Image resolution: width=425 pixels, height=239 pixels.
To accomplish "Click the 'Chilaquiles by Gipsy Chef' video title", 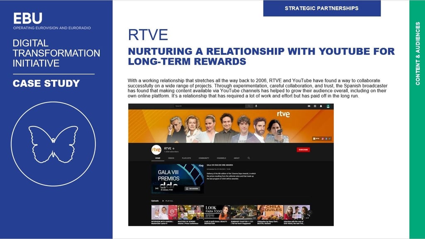I will point(268,222).
